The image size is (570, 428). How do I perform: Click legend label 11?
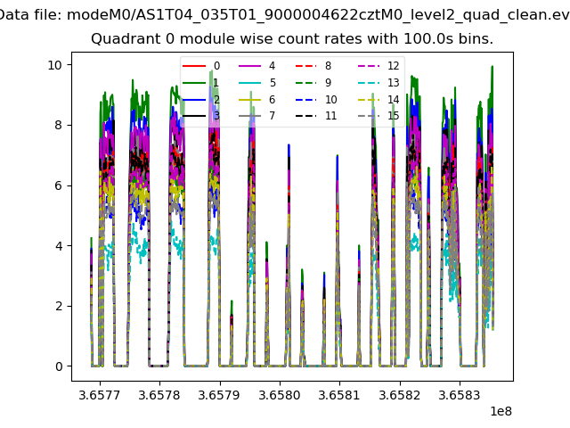click(330, 116)
